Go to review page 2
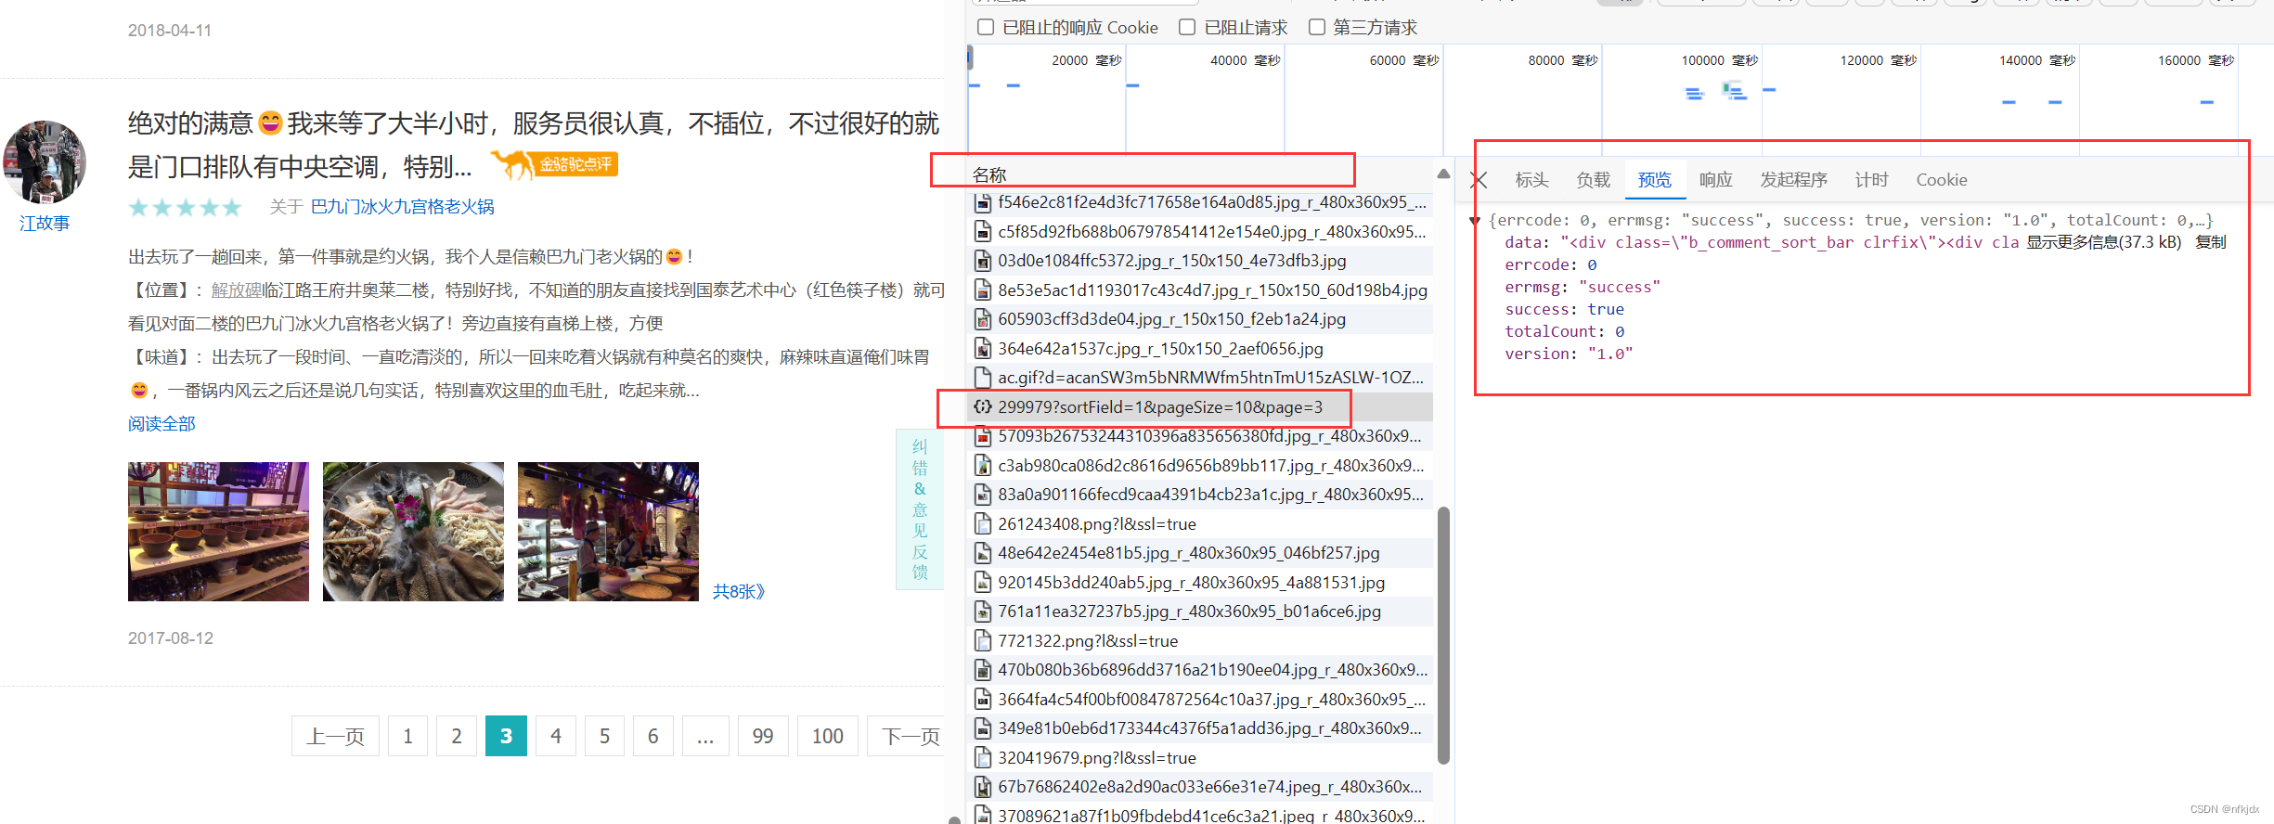Viewport: 2274px width, 824px height. click(x=457, y=736)
